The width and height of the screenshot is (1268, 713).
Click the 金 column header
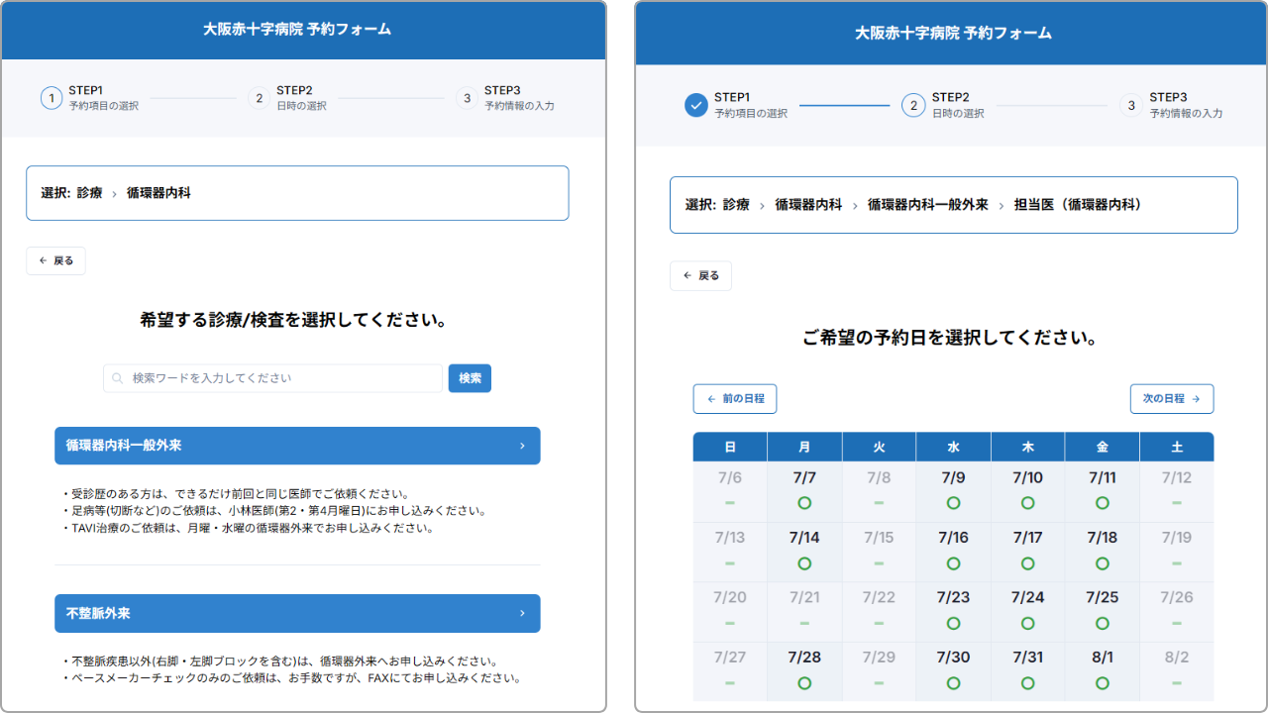coord(1103,447)
